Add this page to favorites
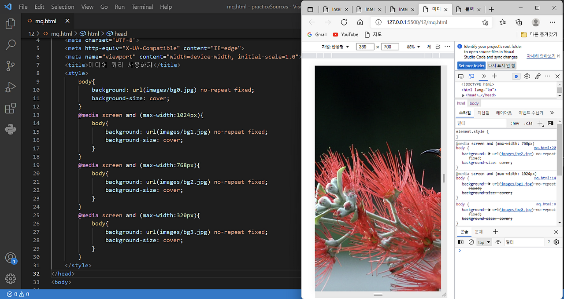This screenshot has height=299, width=564. (485, 22)
